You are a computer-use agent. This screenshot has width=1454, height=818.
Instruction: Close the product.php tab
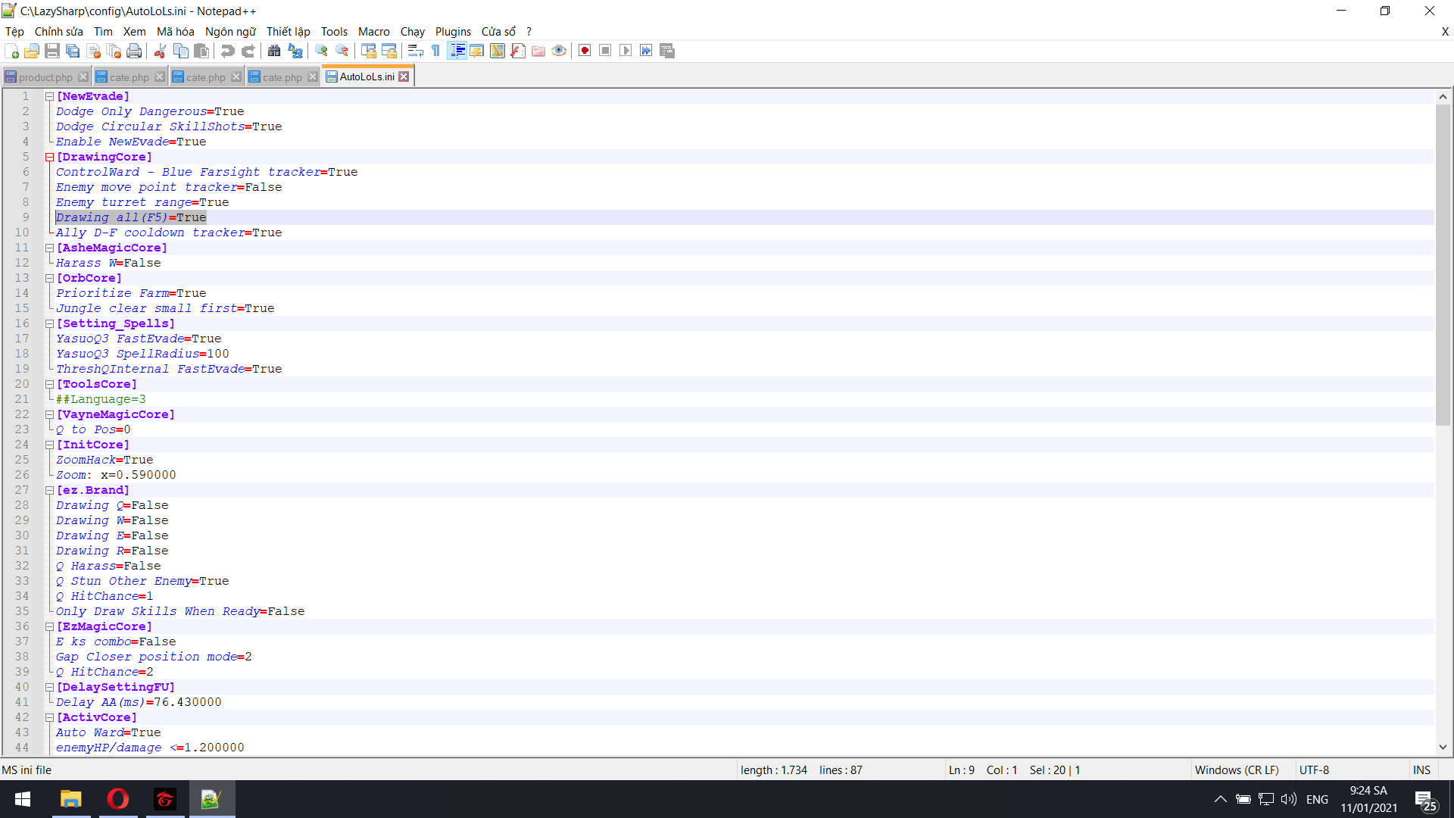tap(83, 77)
